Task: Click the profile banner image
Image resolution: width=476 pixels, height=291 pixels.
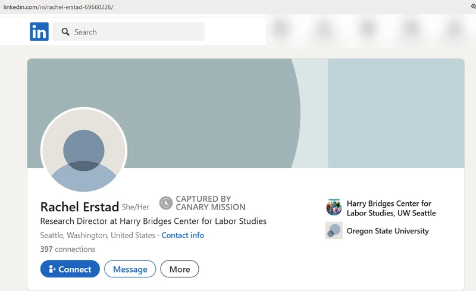Action: pyautogui.click(x=246, y=113)
